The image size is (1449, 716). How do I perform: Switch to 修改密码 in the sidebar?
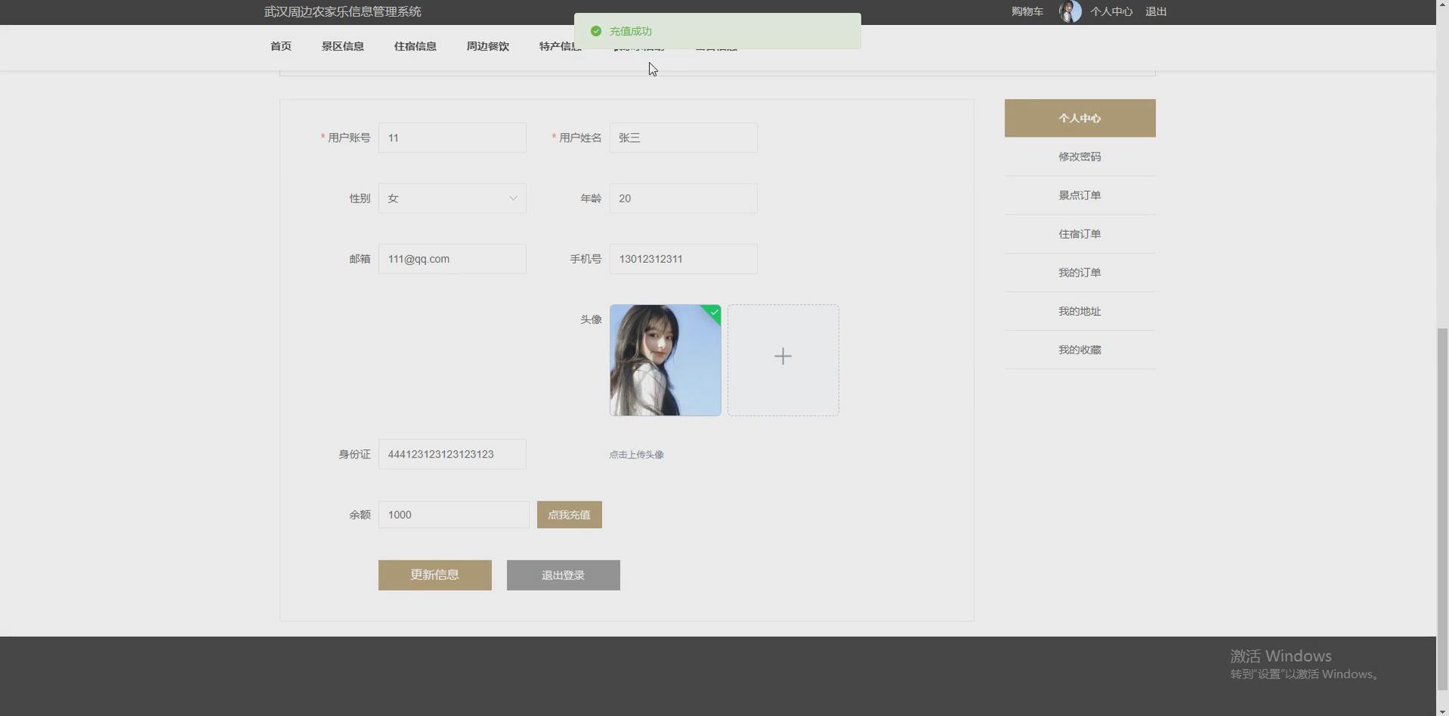coord(1079,156)
